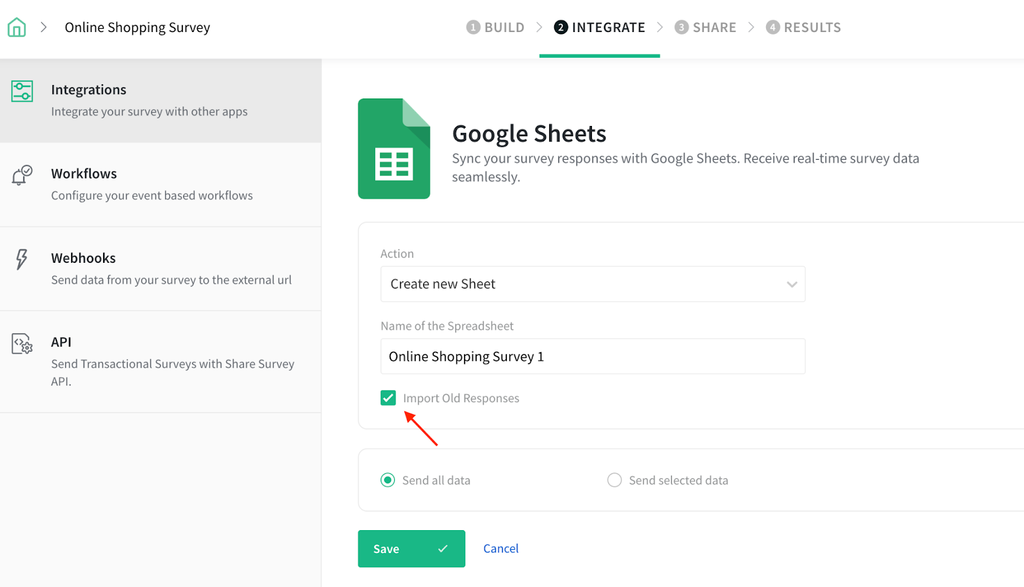Click the Integrations sliders icon
The image size is (1024, 587).
pyautogui.click(x=22, y=91)
